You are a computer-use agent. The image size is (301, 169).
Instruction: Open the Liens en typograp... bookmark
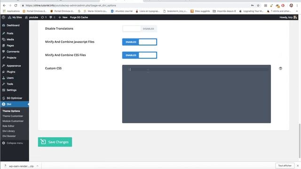[148, 11]
